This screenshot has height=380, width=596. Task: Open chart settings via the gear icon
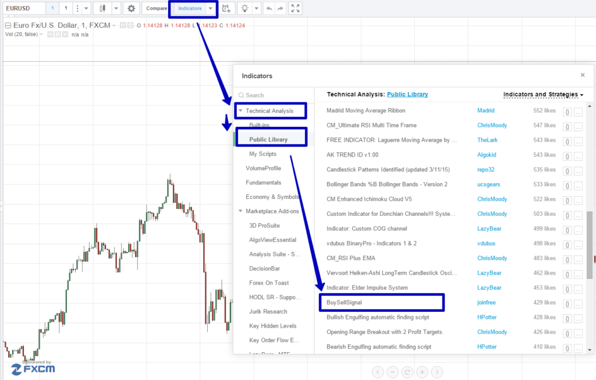point(131,9)
